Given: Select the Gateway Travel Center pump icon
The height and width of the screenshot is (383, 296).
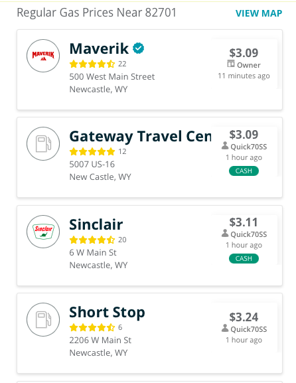Looking at the screenshot, I should click(x=43, y=143).
